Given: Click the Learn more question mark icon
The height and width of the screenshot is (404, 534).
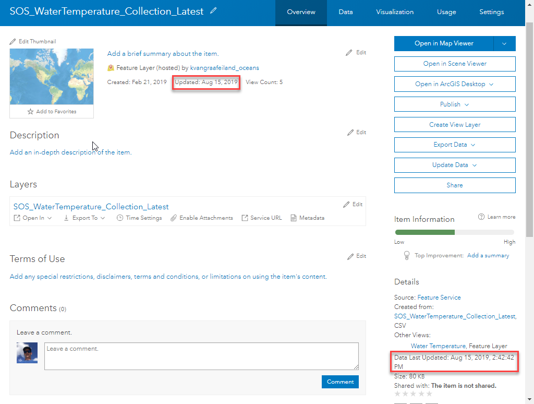Looking at the screenshot, I should pos(481,217).
